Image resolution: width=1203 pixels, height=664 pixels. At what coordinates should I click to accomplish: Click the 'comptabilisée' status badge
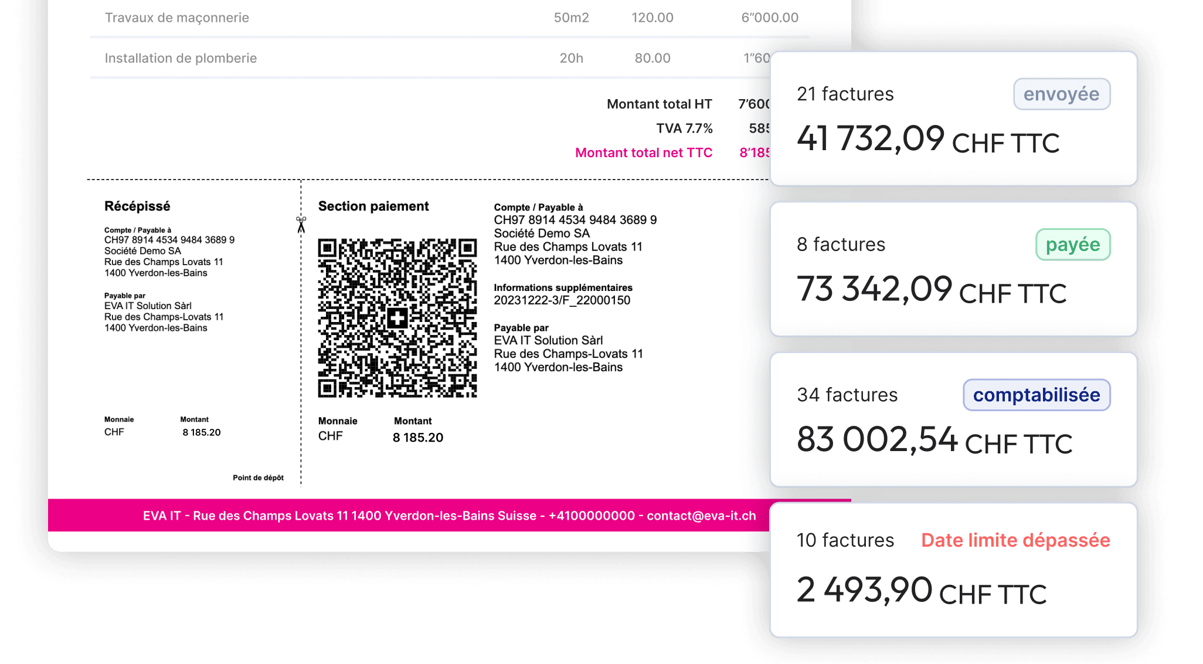coord(1036,395)
